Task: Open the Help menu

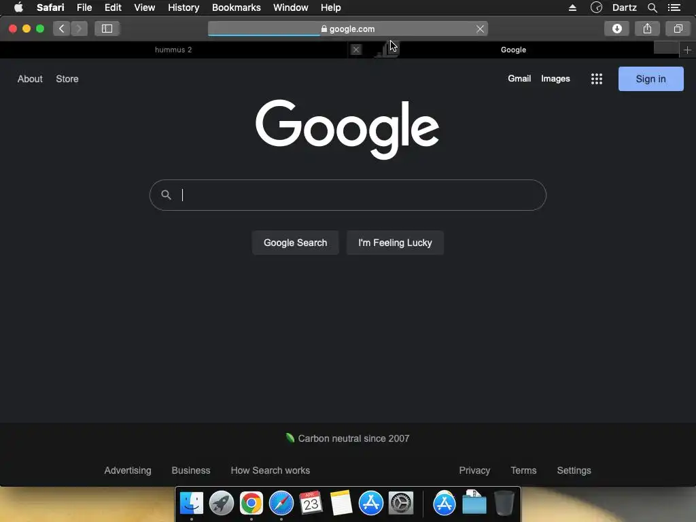Action: [x=331, y=7]
